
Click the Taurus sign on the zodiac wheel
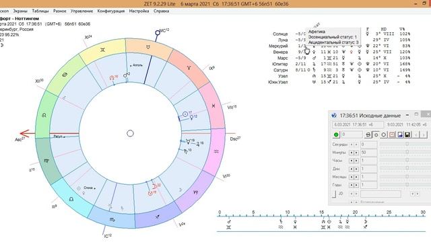(x=148, y=47)
